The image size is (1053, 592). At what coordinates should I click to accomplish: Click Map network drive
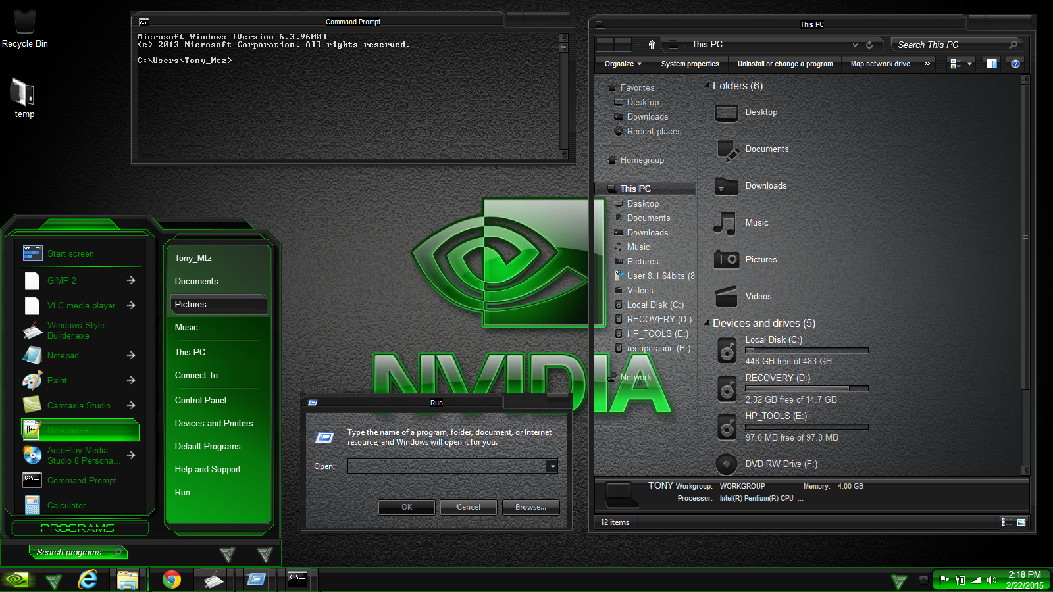point(880,64)
